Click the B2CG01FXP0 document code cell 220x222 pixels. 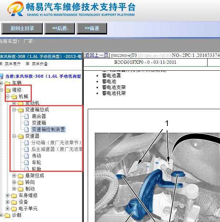[x=145, y=62]
